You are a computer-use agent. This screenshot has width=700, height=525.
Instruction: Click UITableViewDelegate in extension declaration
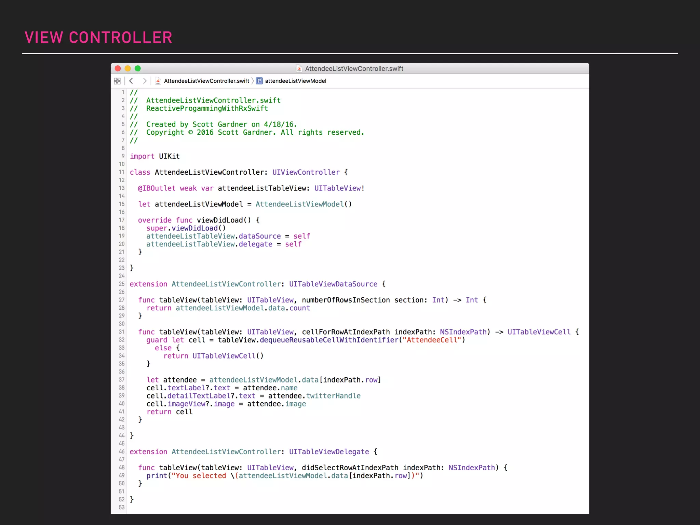[329, 452]
